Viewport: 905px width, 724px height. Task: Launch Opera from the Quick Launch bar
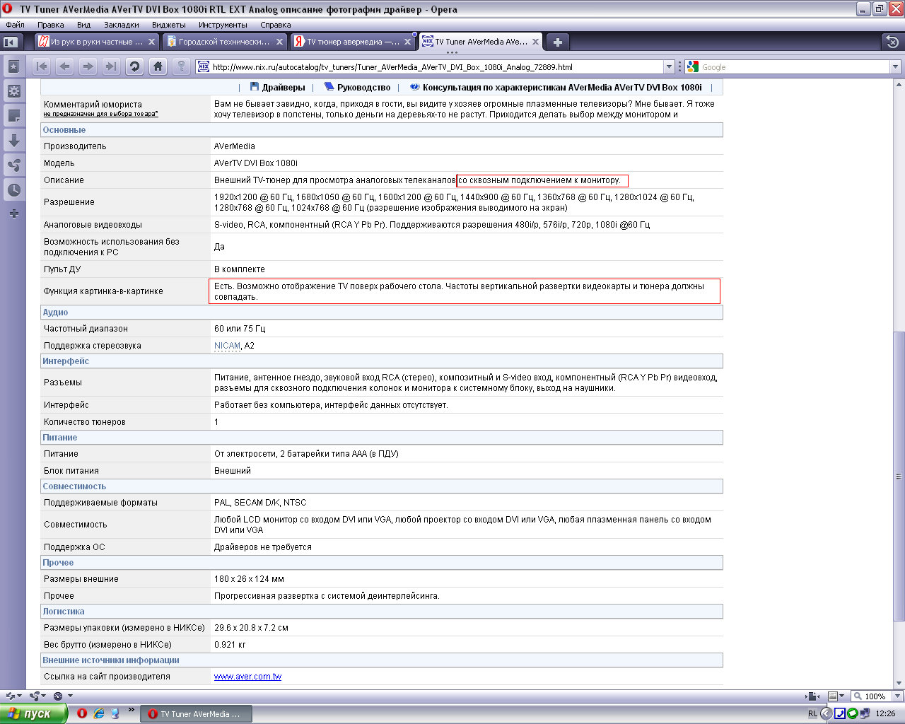tap(82, 713)
